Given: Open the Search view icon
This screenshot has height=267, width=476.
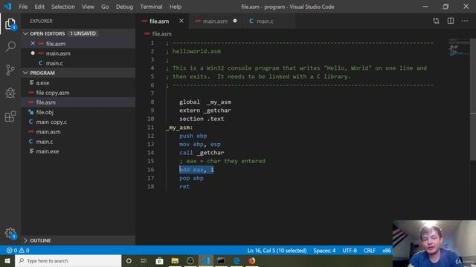Looking at the screenshot, I should [x=10, y=47].
